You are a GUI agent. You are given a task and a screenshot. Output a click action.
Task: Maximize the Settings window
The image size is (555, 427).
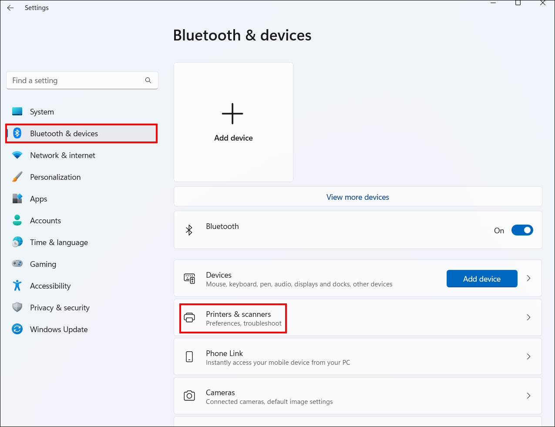point(518,3)
